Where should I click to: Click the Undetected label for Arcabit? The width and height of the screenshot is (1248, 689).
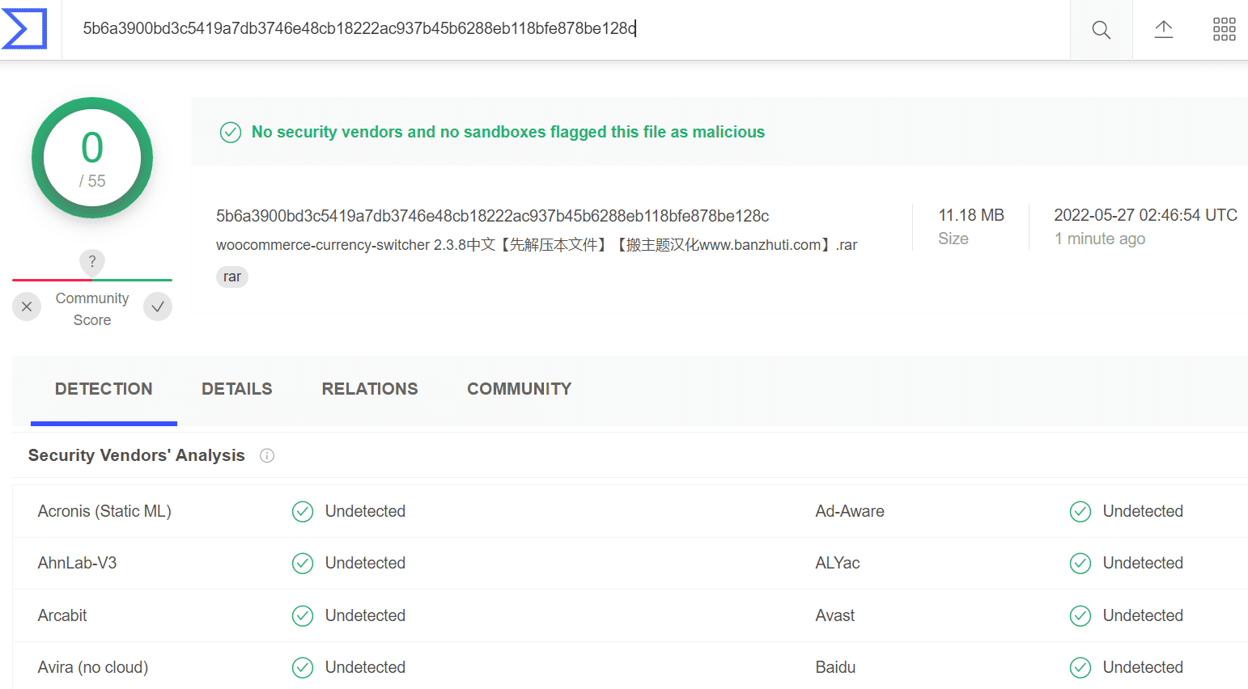click(x=365, y=615)
